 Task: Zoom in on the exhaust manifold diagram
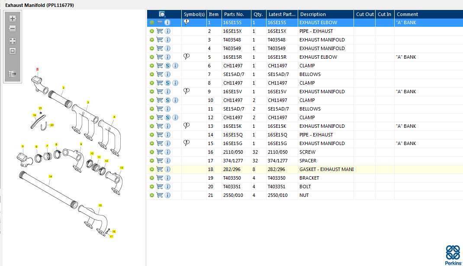(x=13, y=19)
